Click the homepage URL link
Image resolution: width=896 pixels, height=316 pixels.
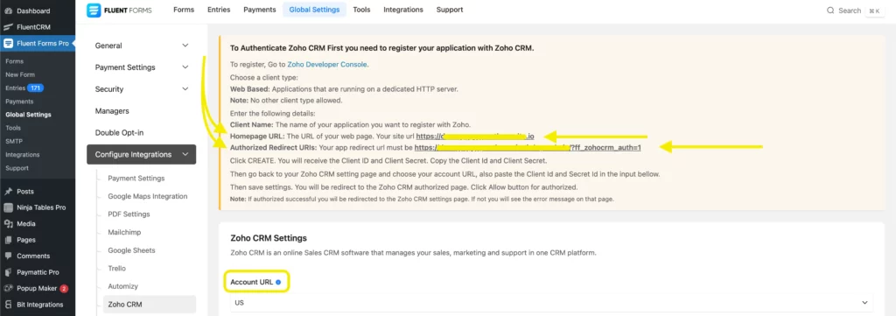tap(475, 137)
